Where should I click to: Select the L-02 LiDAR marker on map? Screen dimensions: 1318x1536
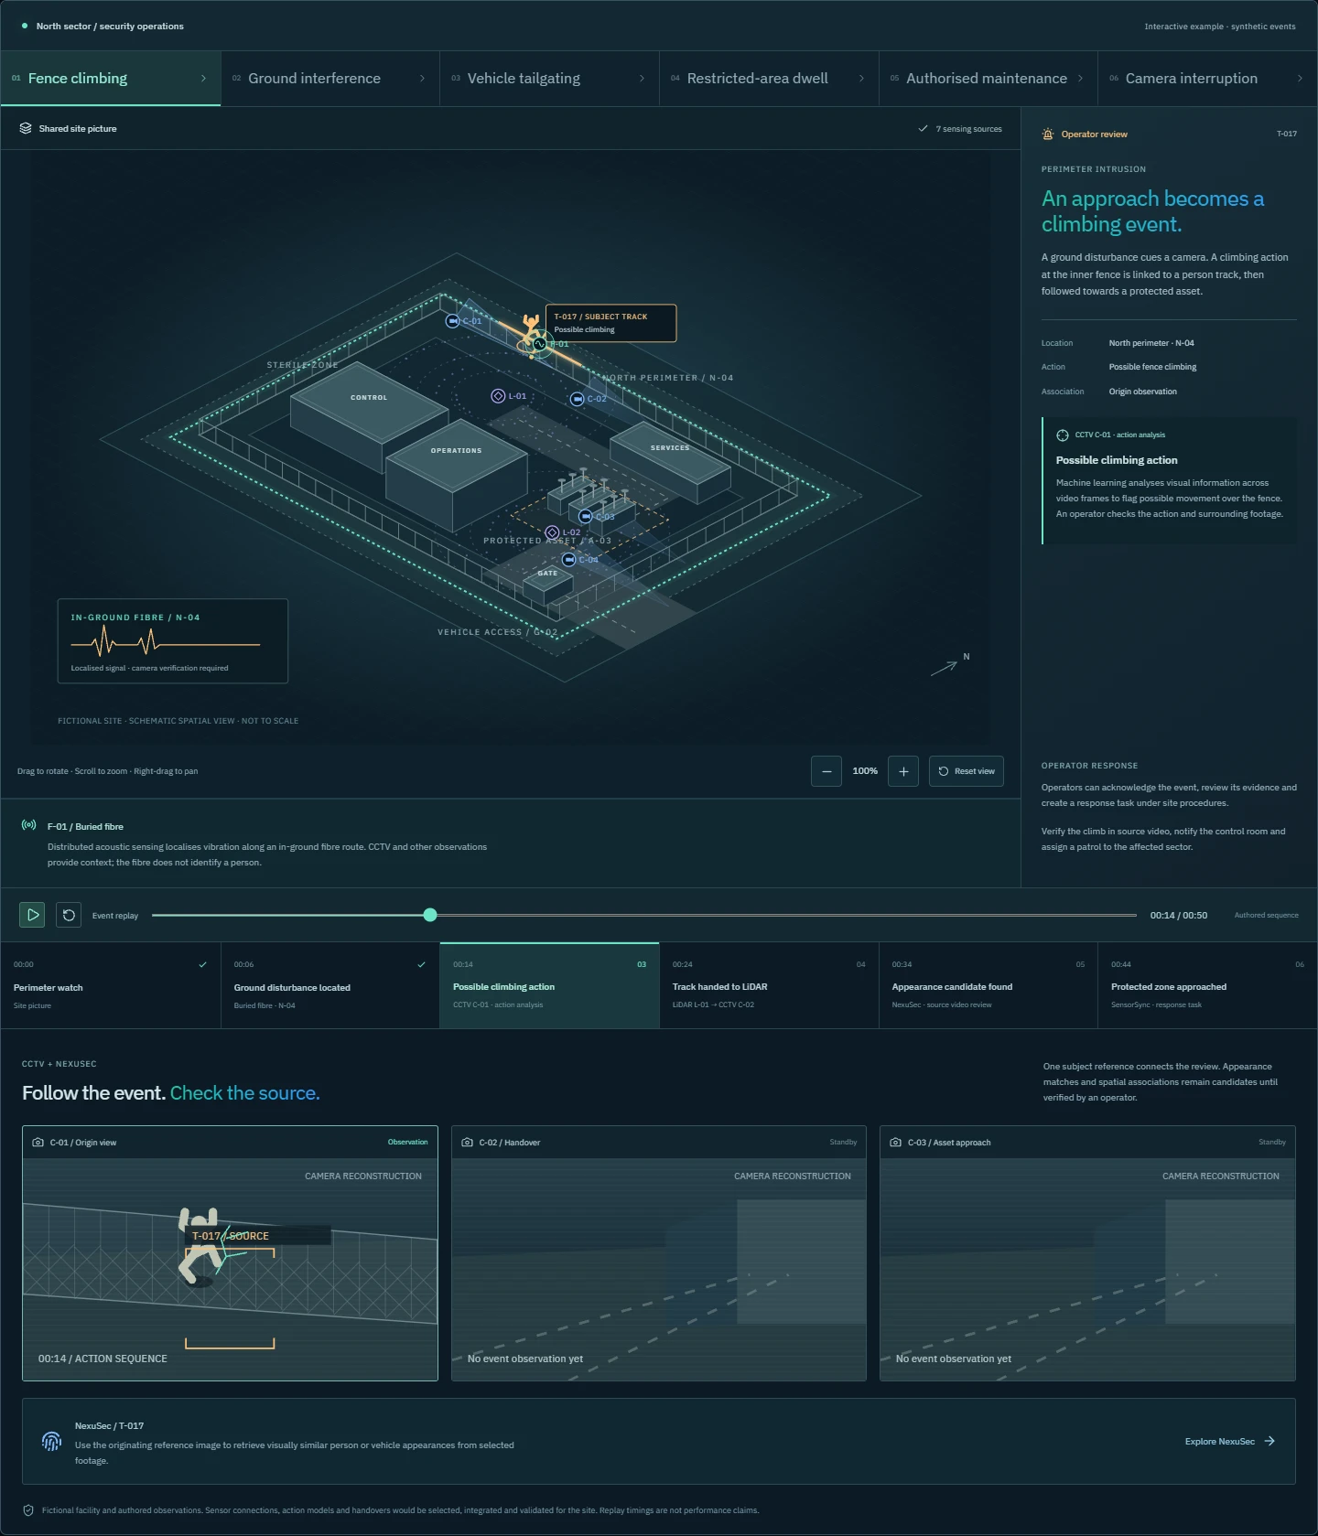pyautogui.click(x=552, y=532)
